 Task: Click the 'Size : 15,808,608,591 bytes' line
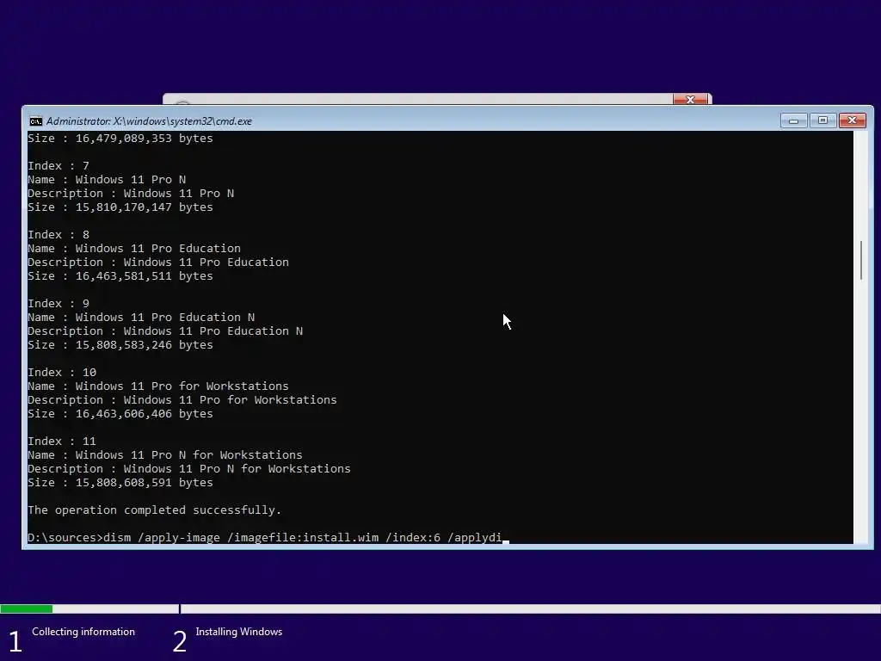[x=120, y=483]
